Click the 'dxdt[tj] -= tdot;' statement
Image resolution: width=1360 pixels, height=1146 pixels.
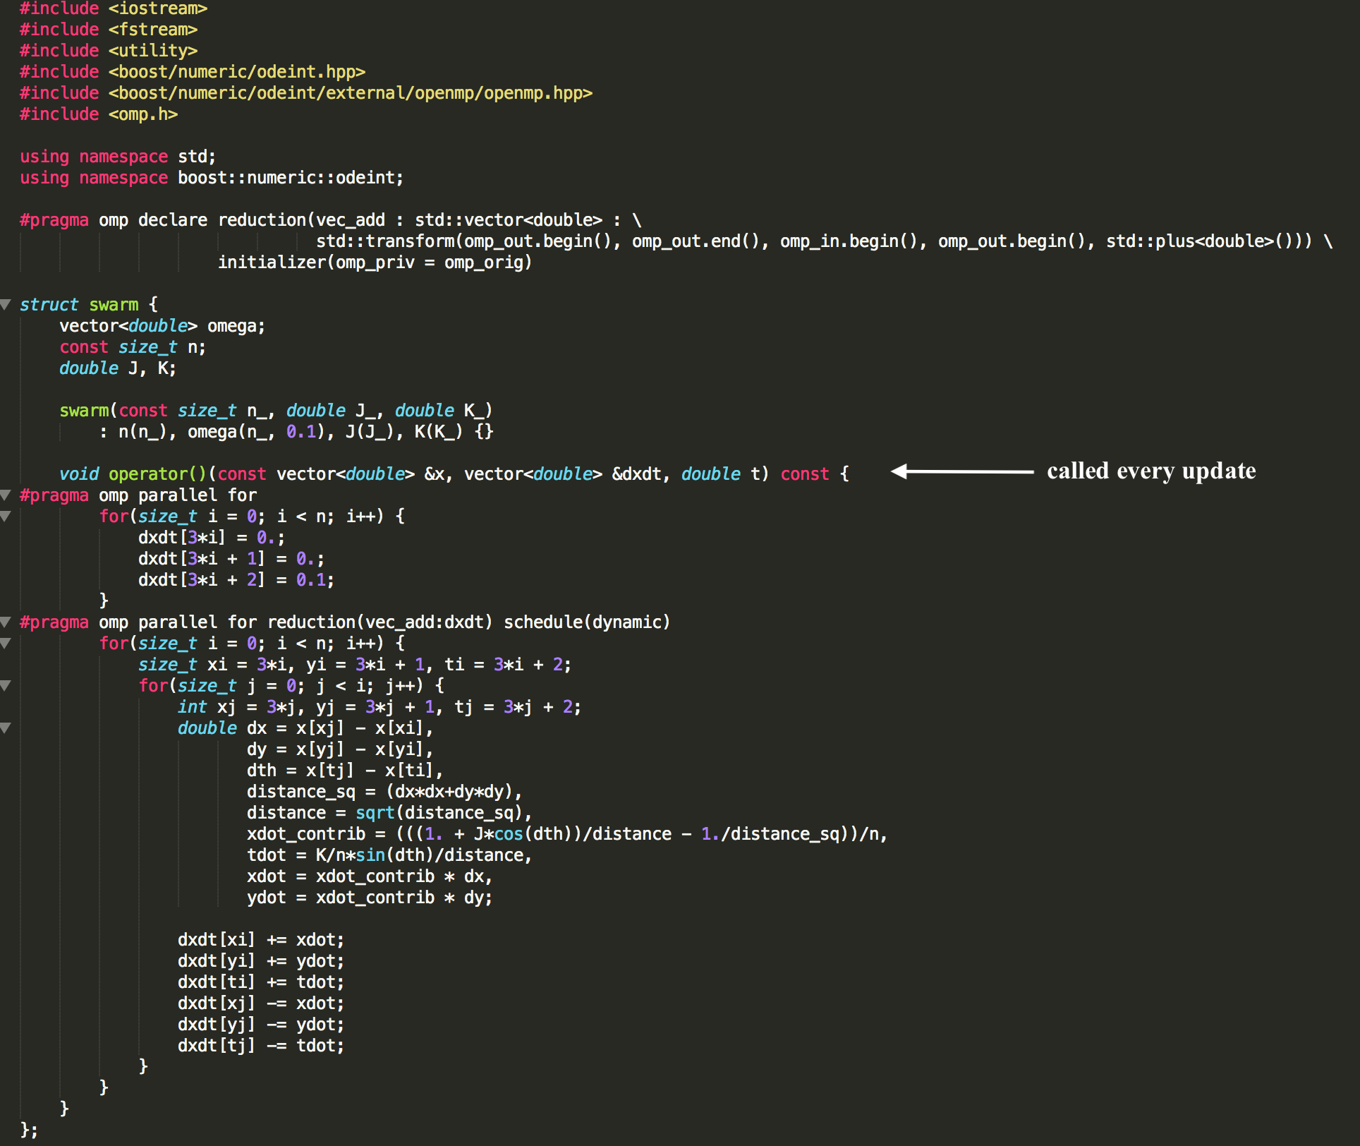tap(260, 1046)
